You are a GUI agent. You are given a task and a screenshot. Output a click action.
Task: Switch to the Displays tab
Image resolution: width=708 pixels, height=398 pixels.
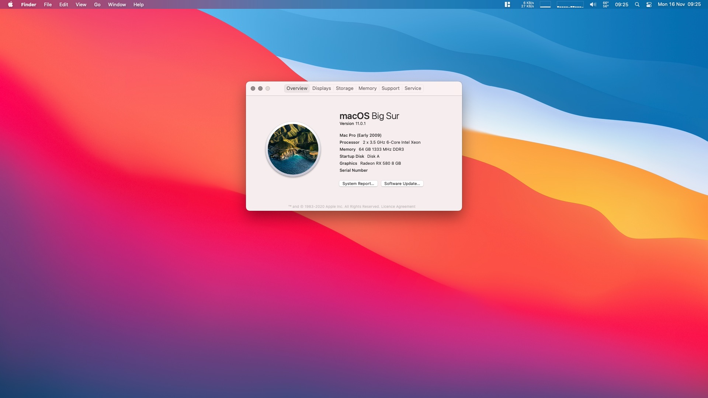point(322,88)
